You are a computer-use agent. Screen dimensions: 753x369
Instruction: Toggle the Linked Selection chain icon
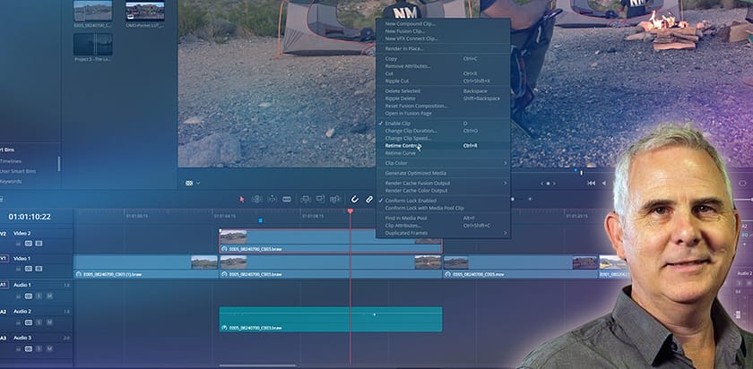click(x=368, y=199)
